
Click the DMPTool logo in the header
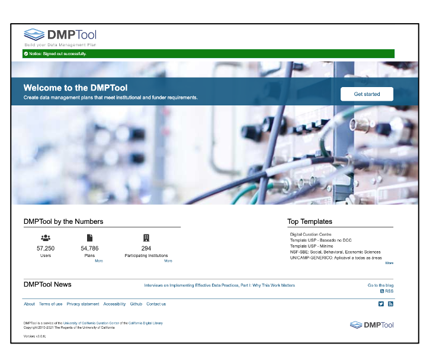[60, 34]
